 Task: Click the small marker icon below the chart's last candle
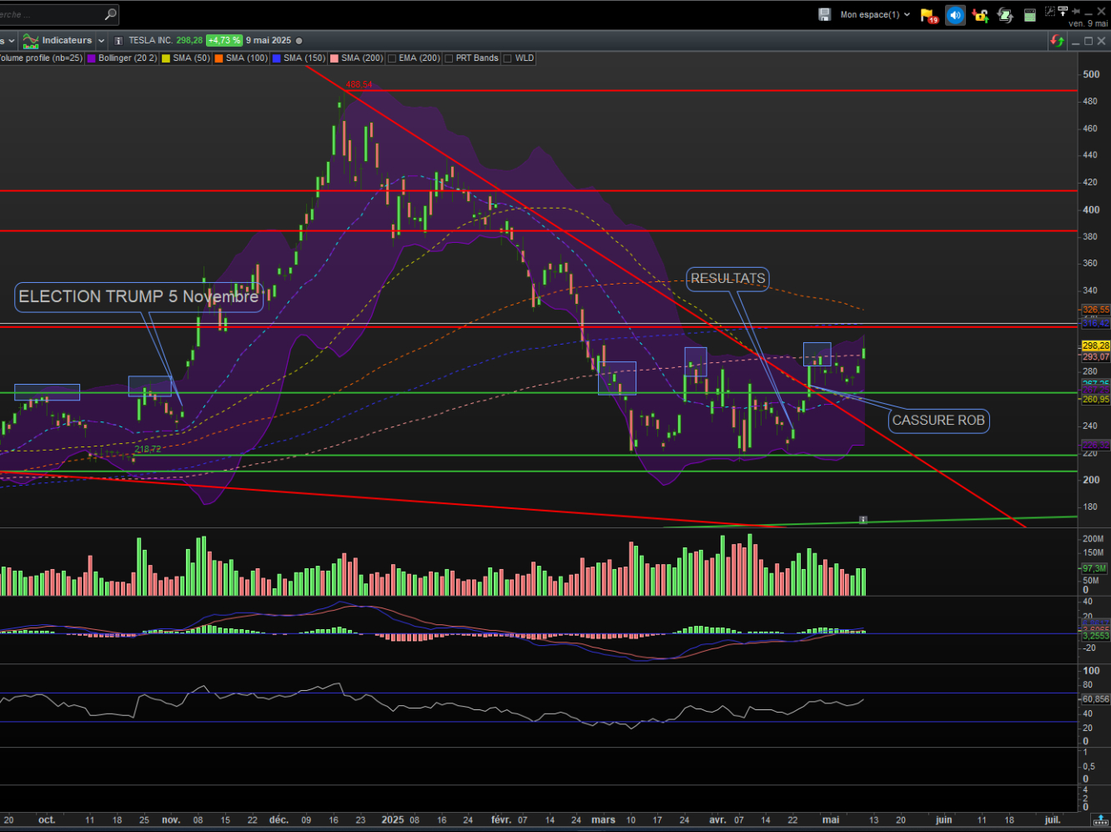(x=863, y=520)
